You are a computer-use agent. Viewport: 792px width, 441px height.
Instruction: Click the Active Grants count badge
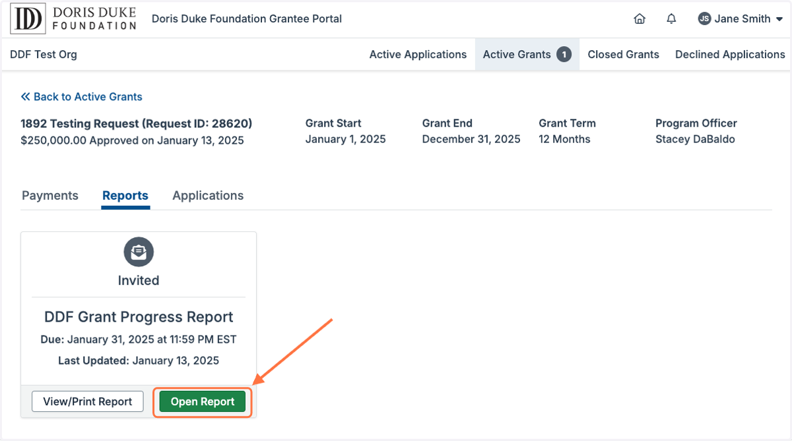pyautogui.click(x=564, y=55)
